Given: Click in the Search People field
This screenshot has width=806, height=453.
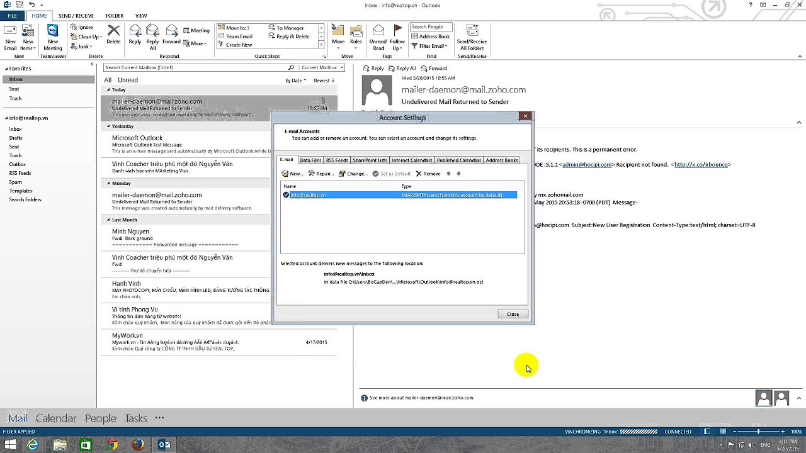Looking at the screenshot, I should coord(431,27).
